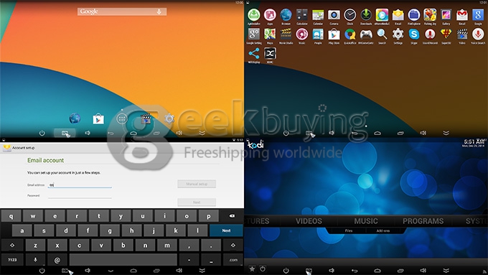The height and width of the screenshot is (275, 488).
Task: Launch the Music app
Action: coord(301,34)
